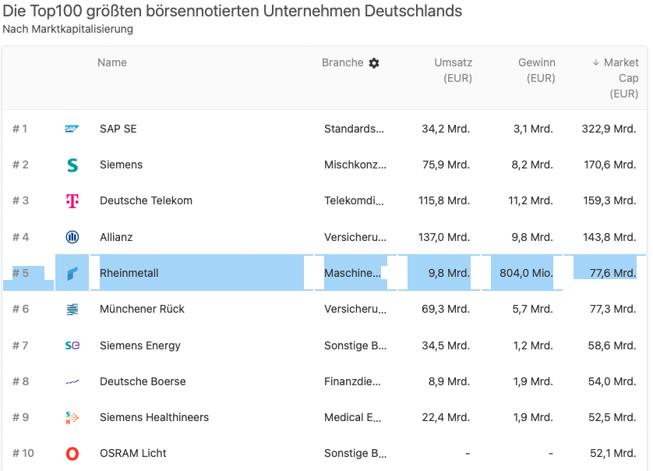
Task: Open Branche column settings gear
Action: [374, 63]
